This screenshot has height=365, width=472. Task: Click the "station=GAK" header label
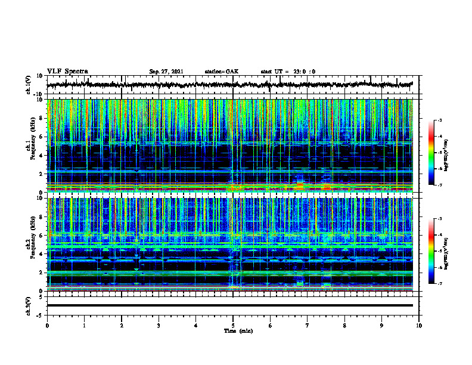tap(222, 72)
